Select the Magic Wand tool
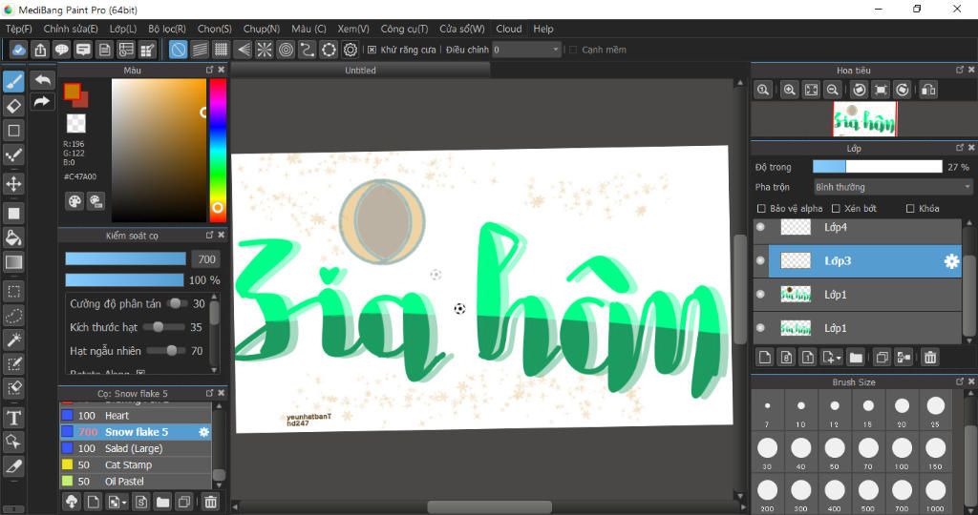 [x=13, y=340]
